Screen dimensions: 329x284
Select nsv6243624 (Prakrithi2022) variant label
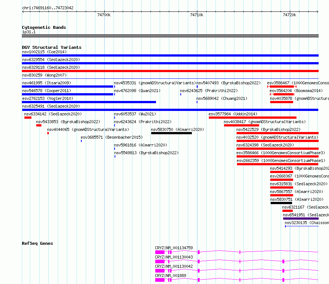pos(143,122)
